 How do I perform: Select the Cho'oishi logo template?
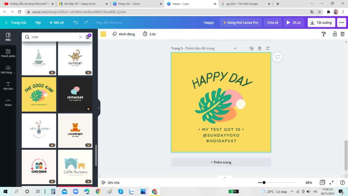click(x=39, y=167)
